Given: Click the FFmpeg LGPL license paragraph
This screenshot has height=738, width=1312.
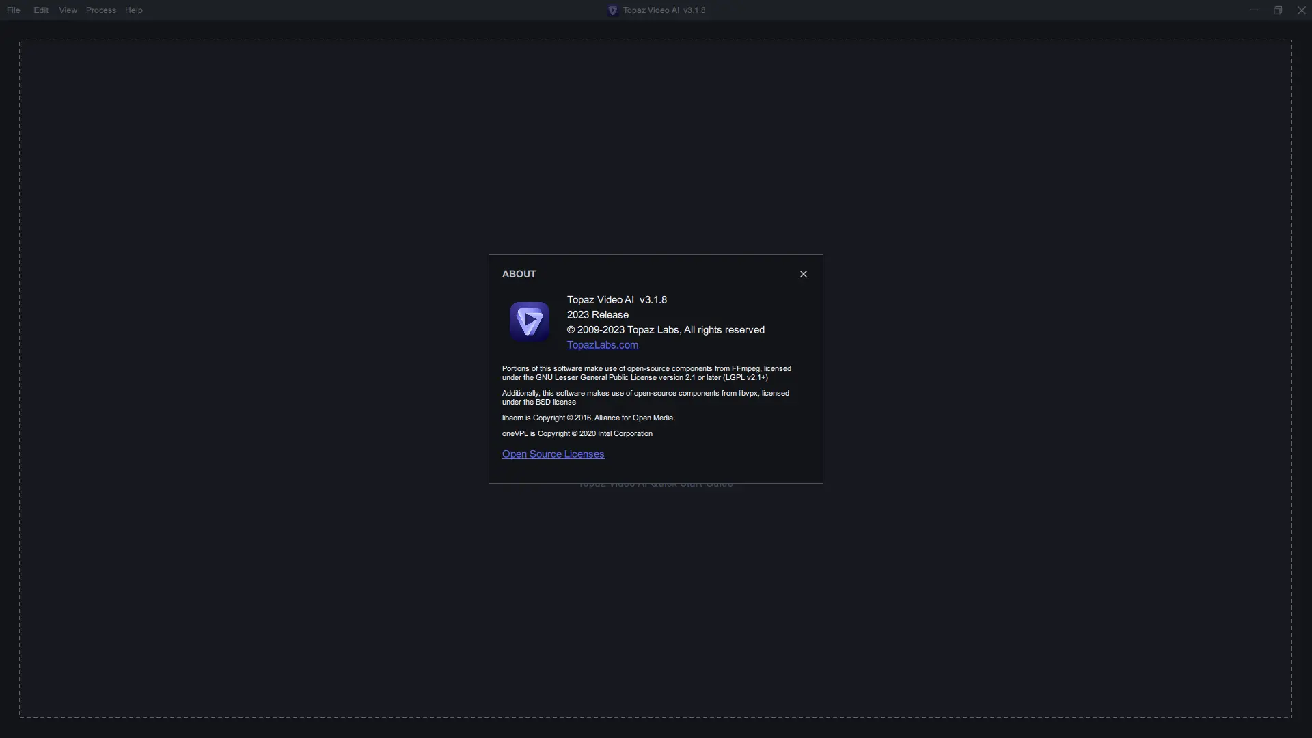Looking at the screenshot, I should click(646, 373).
